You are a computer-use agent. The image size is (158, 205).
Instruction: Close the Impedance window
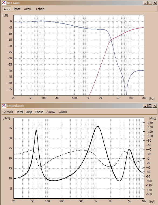tap(155, 106)
